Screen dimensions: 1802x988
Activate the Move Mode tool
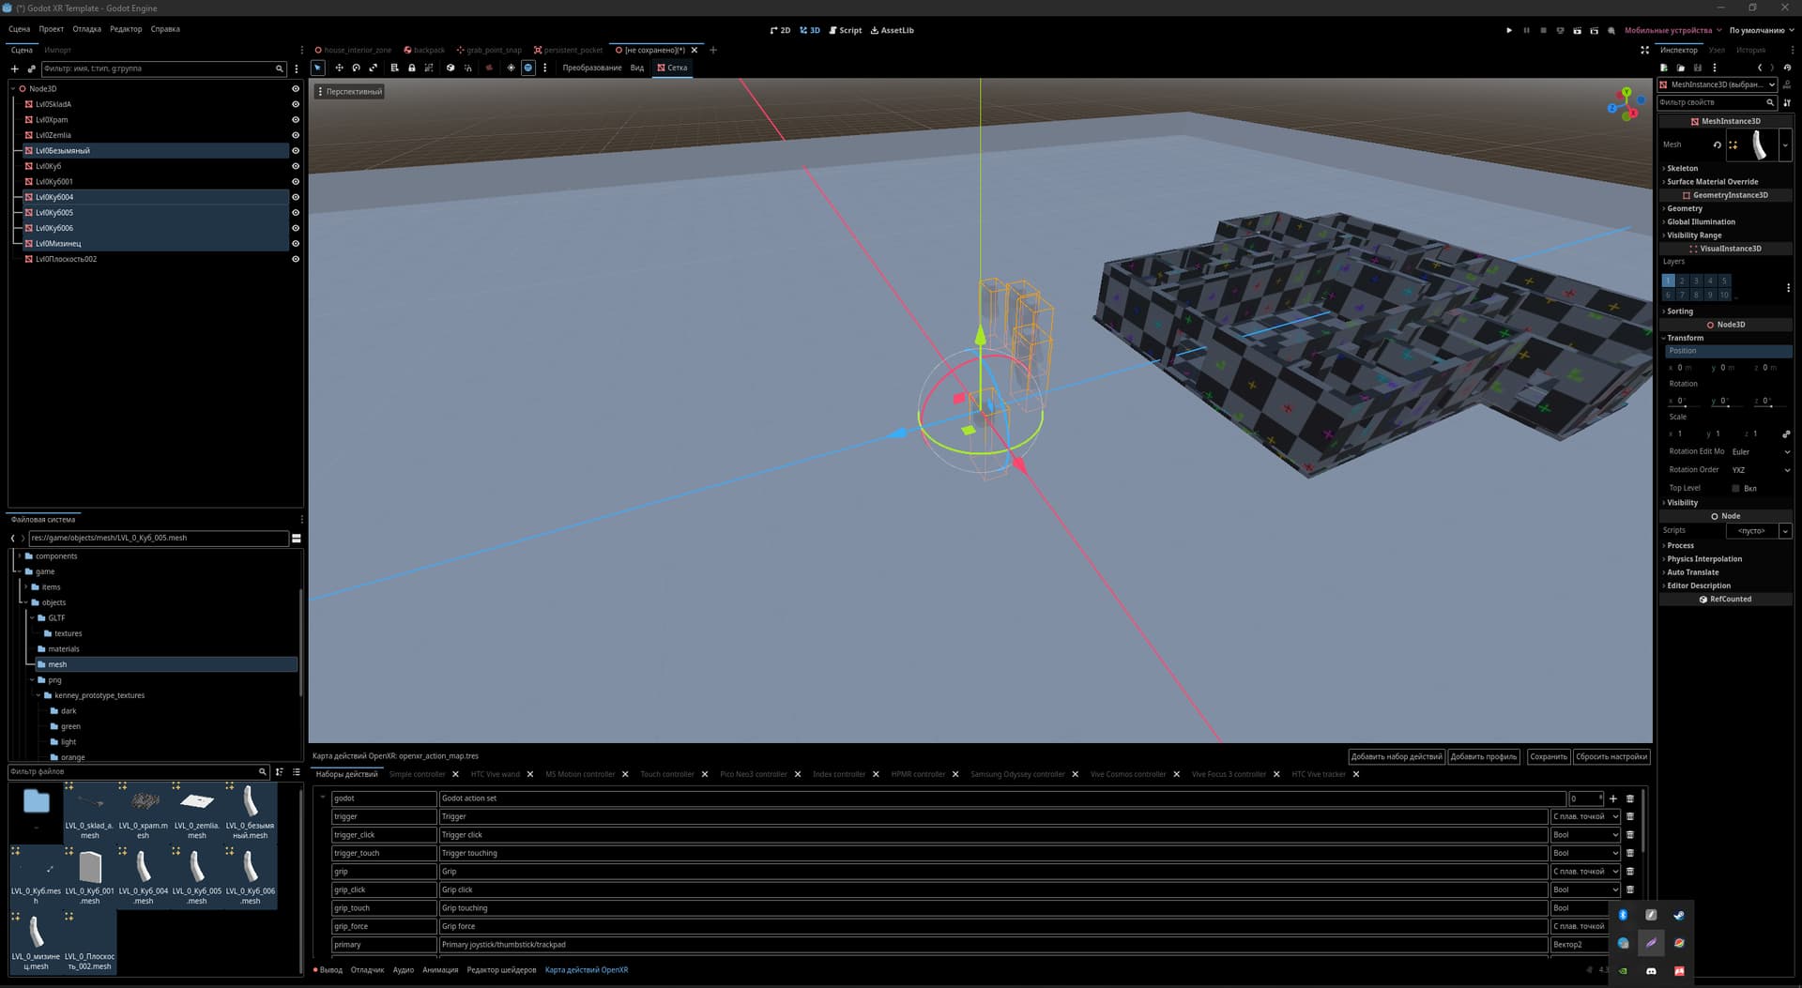pyautogui.click(x=339, y=68)
